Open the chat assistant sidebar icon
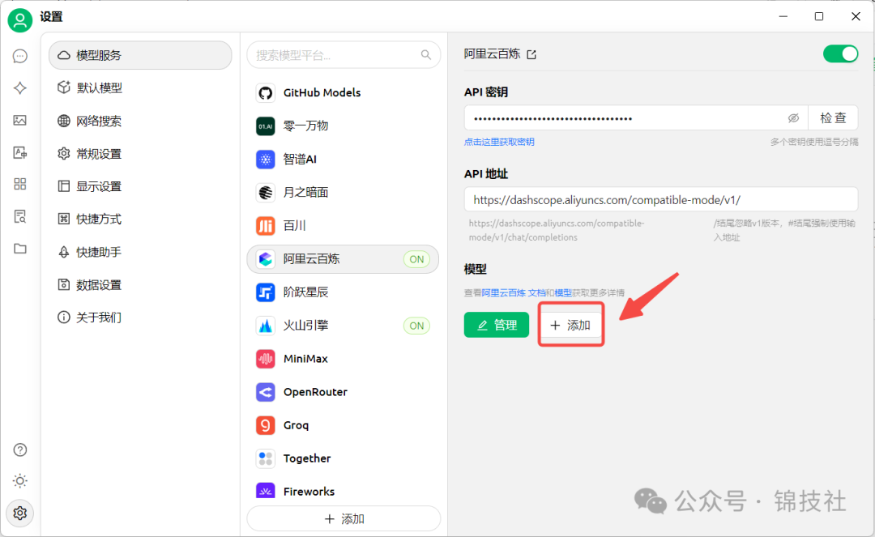This screenshot has width=875, height=537. tap(20, 56)
